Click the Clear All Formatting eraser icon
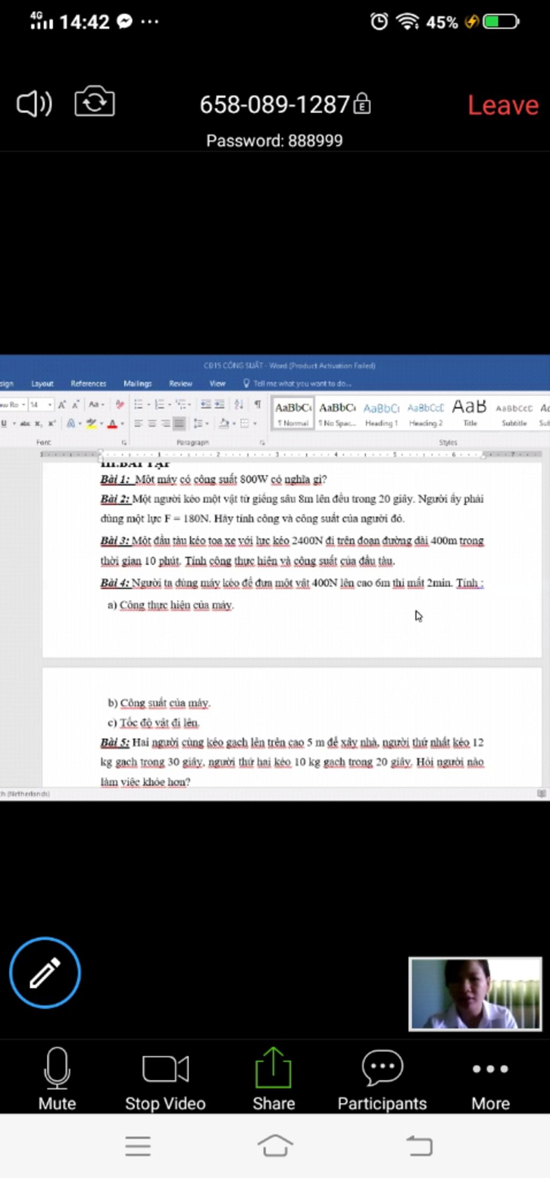 click(120, 404)
